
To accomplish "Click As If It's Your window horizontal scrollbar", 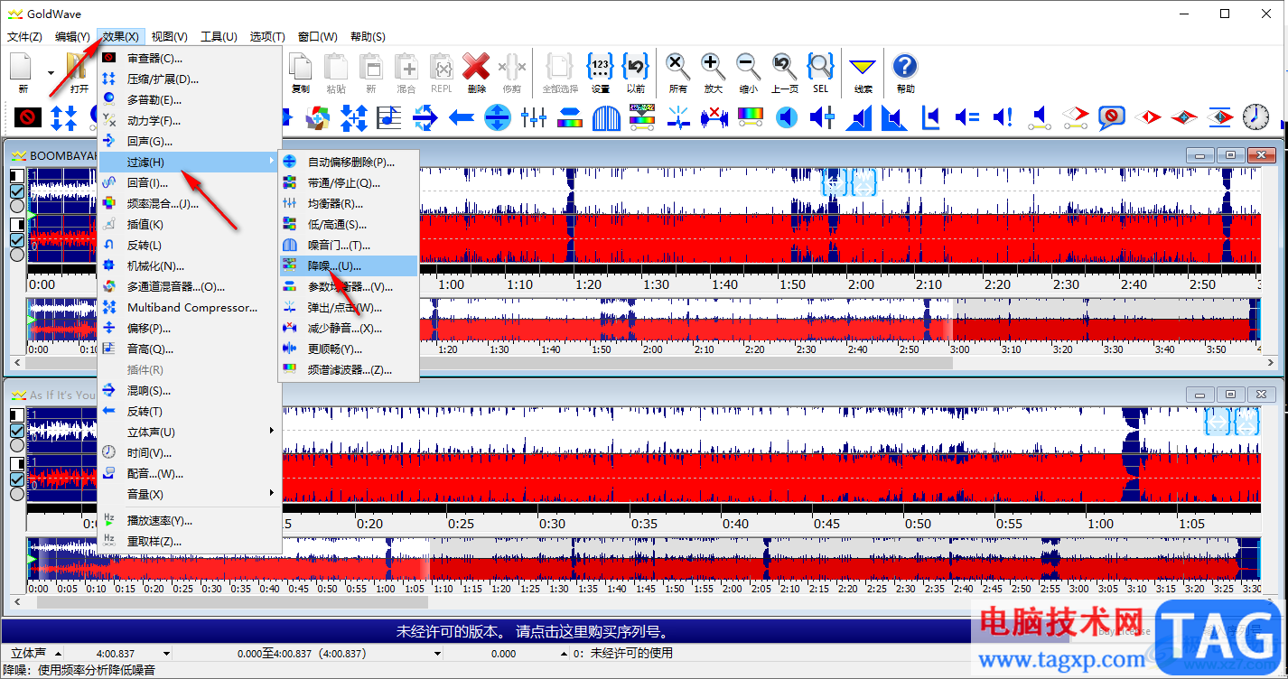I will coord(643,601).
